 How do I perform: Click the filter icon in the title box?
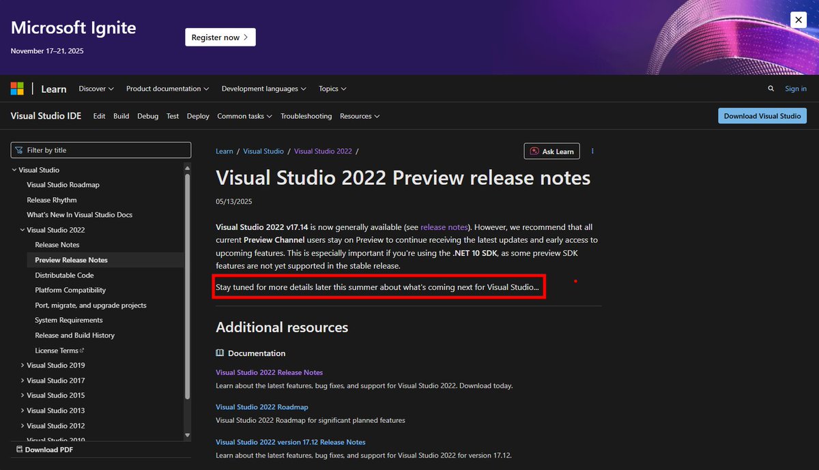coord(19,150)
